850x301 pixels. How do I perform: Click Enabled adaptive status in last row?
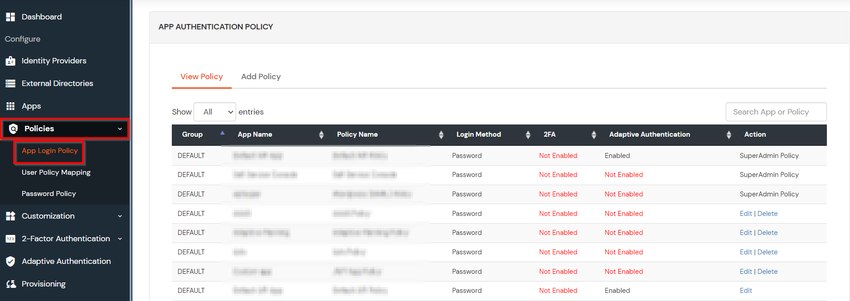(617, 291)
